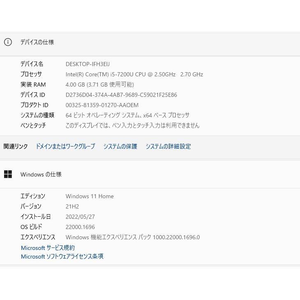
Task: Open Microsoft サービス規約 link
Action: click(48, 248)
